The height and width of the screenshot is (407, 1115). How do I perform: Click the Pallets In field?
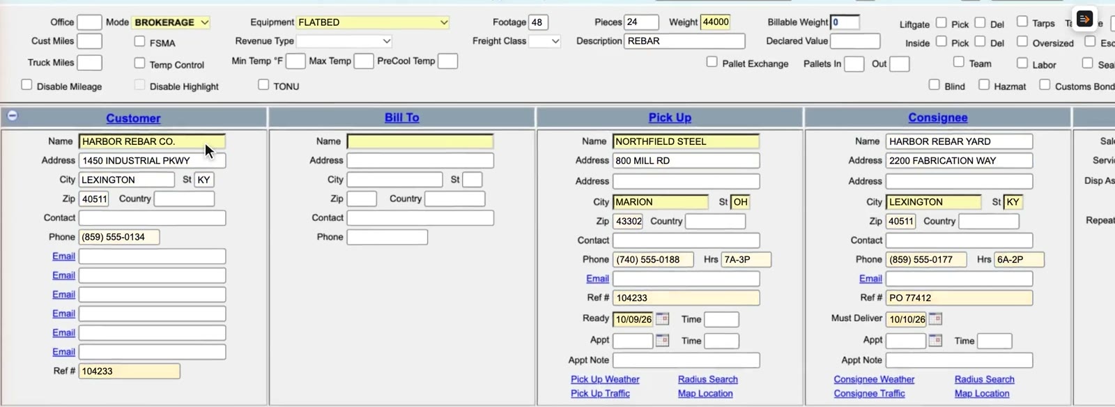click(854, 64)
